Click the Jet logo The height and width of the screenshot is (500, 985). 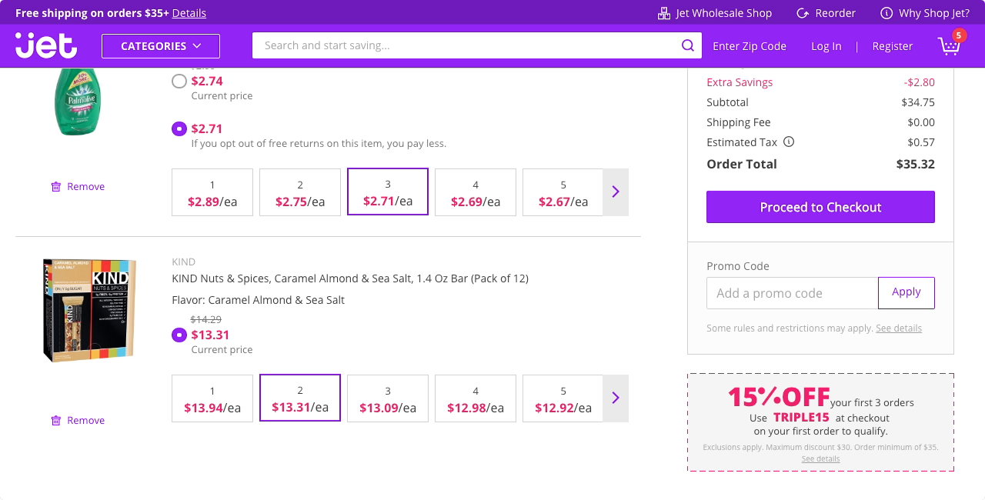tap(46, 45)
